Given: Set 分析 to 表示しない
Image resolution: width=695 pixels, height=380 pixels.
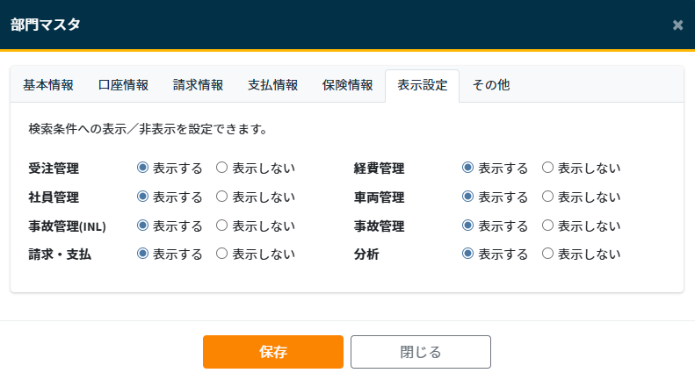Looking at the screenshot, I should coord(548,254).
